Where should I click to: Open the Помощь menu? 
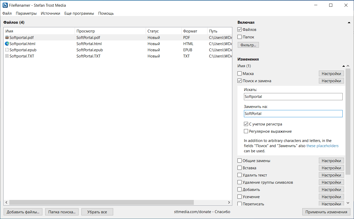tap(106, 13)
